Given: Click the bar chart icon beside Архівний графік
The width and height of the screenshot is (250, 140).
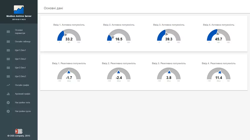Looking at the screenshot, I should click(x=8, y=94).
